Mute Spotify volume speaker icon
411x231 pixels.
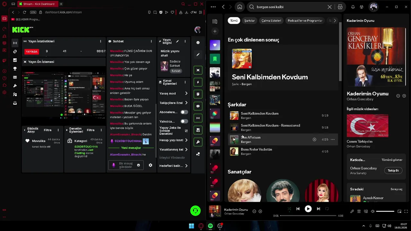tap(372, 211)
